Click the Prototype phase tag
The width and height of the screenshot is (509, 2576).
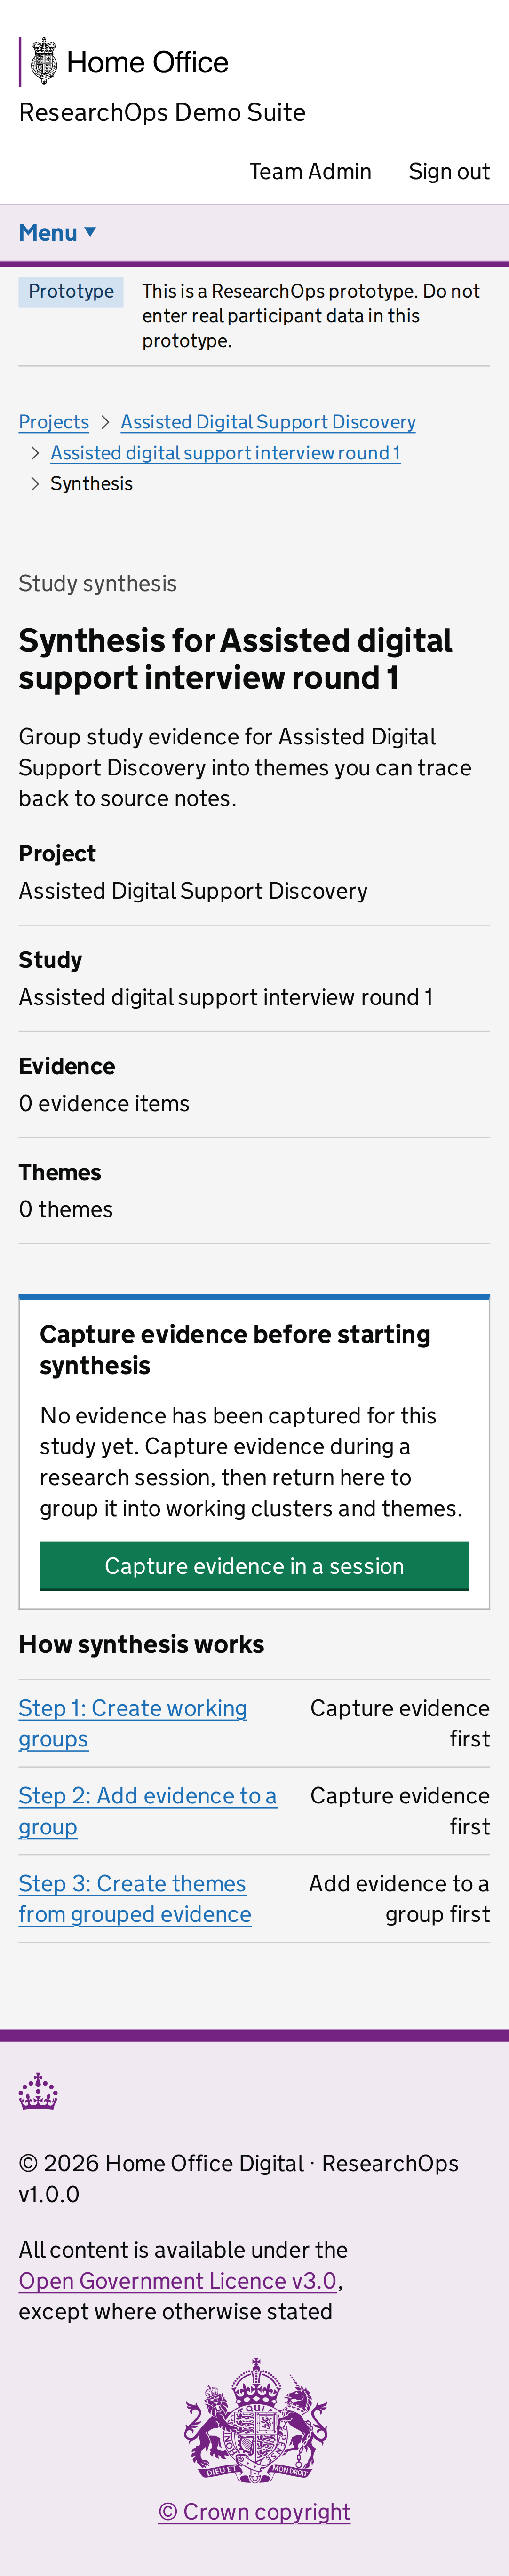tap(71, 291)
